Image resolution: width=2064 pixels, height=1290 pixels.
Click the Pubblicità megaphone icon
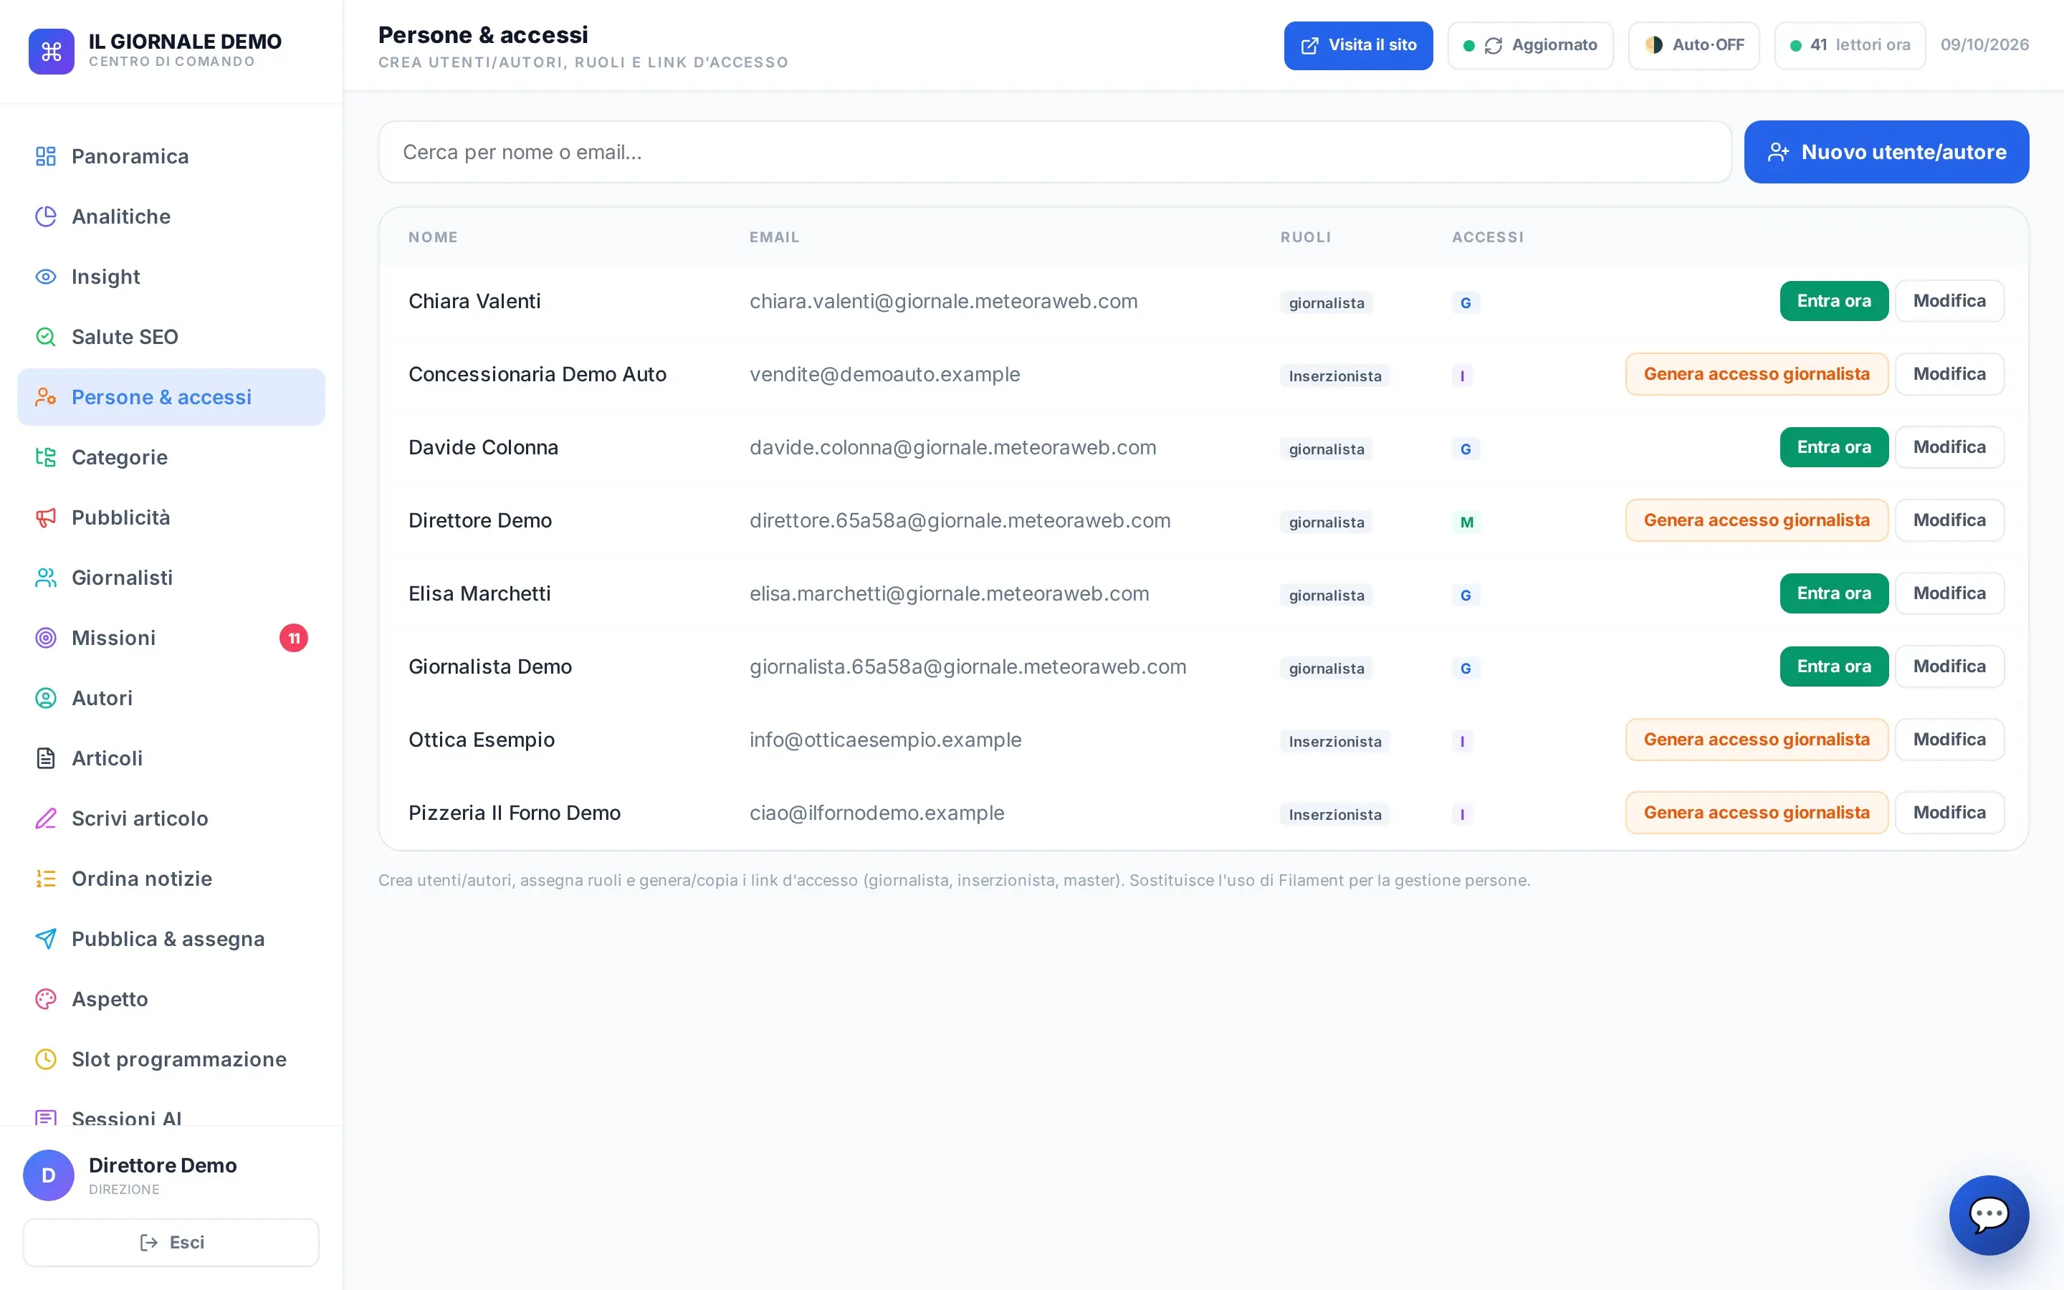point(46,518)
